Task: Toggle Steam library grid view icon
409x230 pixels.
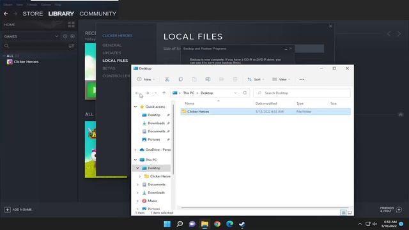Action: 71,24
